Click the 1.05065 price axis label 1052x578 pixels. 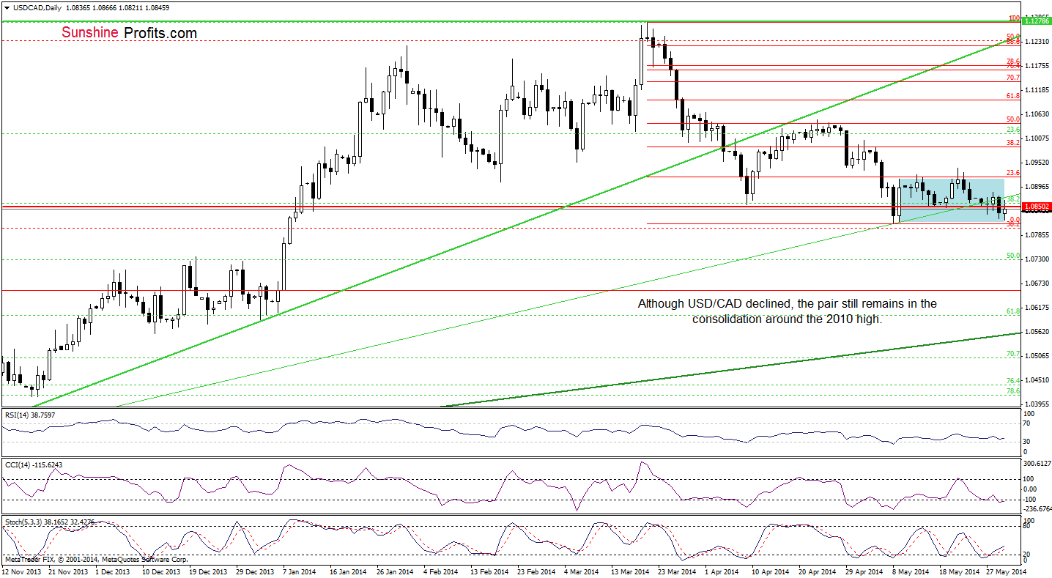[x=1037, y=355]
